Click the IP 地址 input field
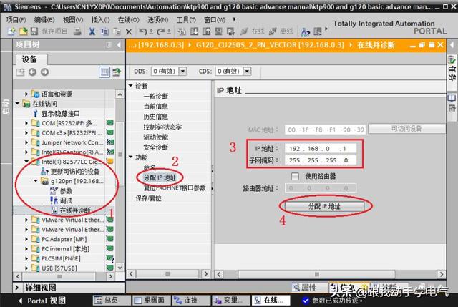This screenshot has height=307, width=458. 321,148
